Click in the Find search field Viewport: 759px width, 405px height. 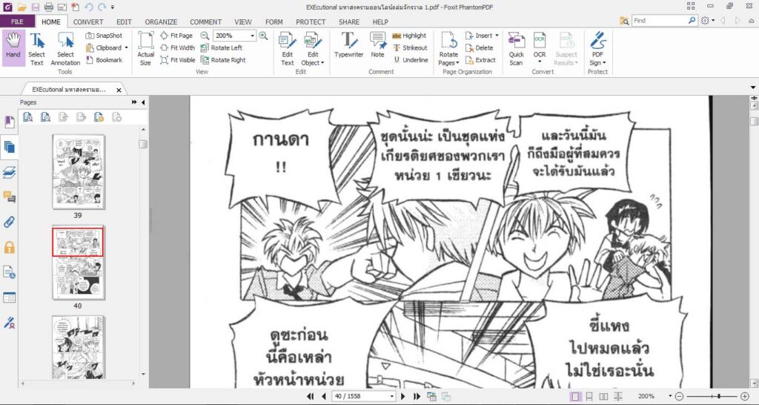coord(659,21)
